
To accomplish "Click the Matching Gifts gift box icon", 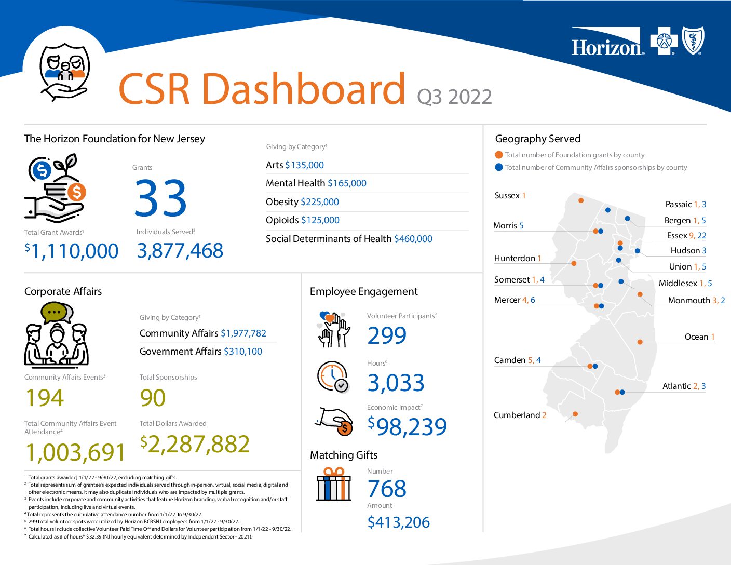I will click(334, 484).
